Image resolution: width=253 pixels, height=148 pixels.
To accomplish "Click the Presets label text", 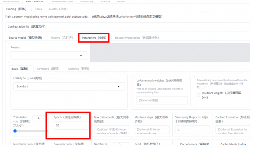I will [x=15, y=48].
